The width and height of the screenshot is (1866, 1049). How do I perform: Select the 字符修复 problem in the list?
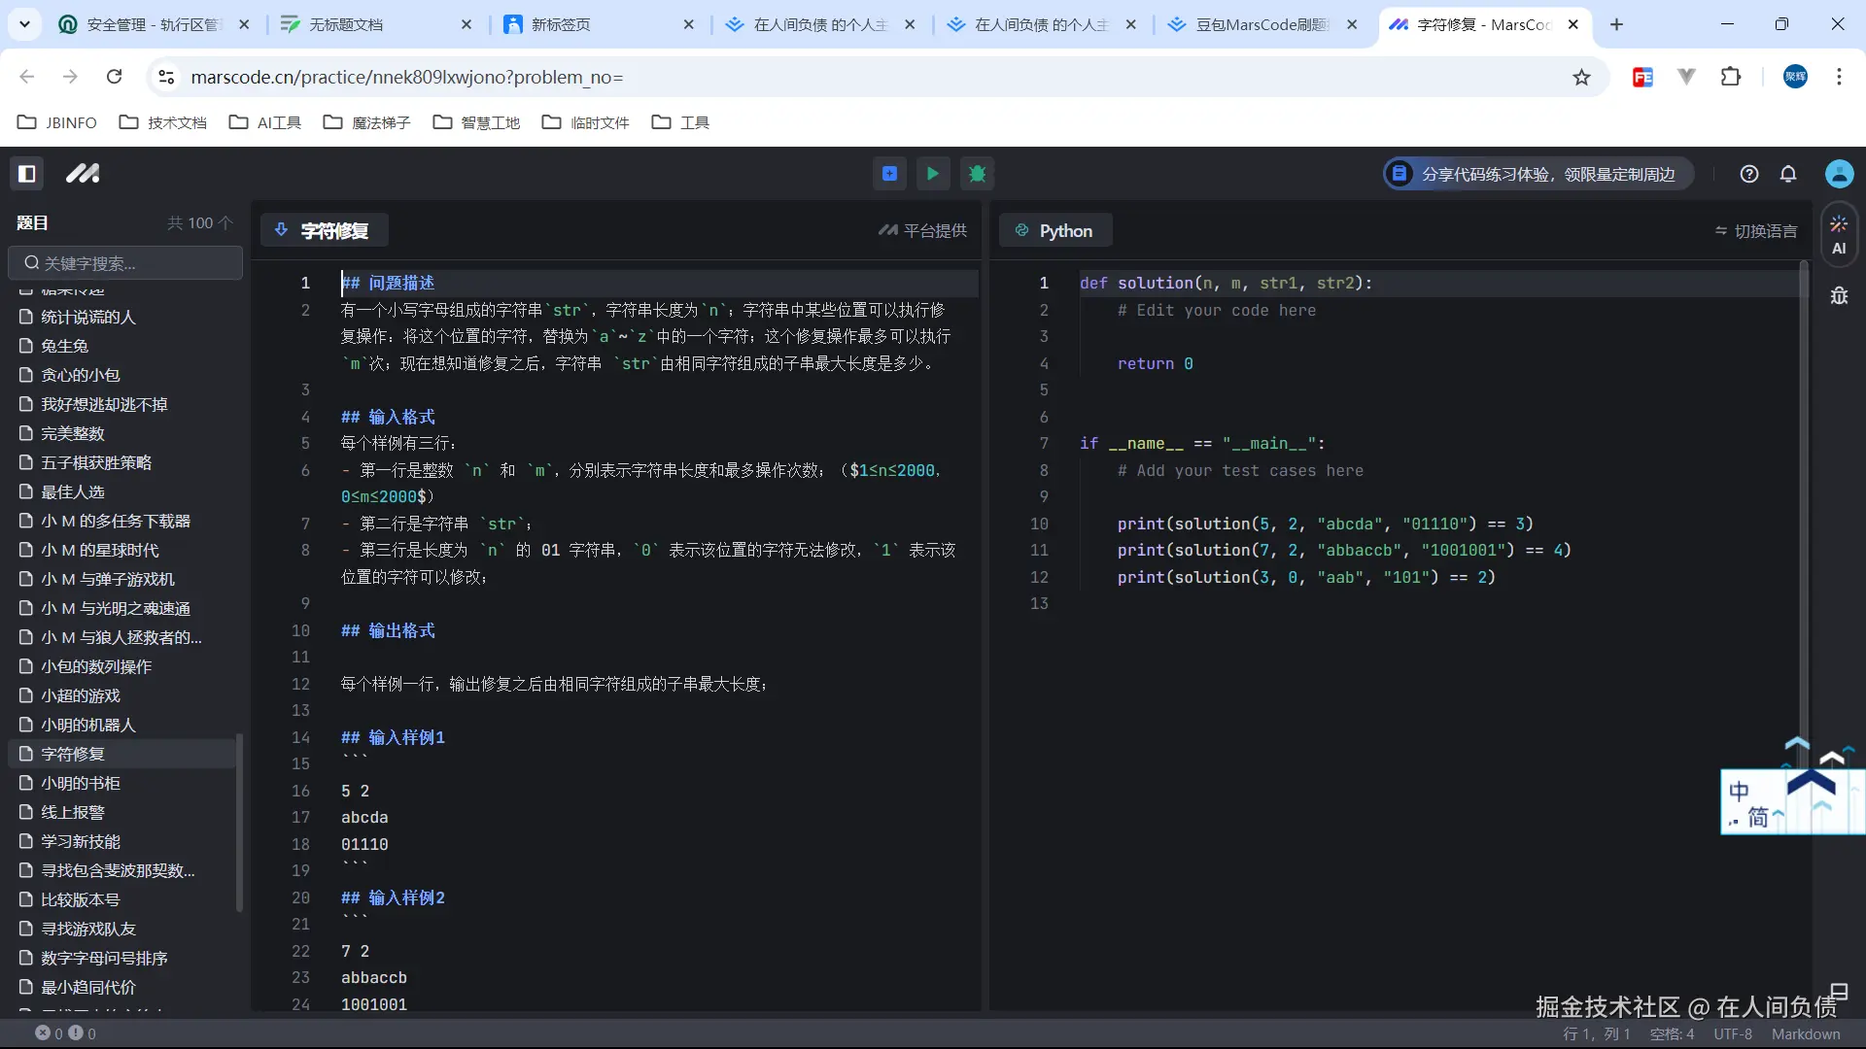tap(73, 754)
